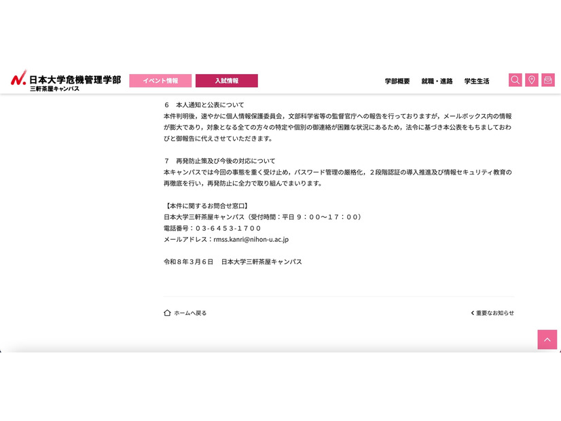Open the 重要なお知らせ link
The width and height of the screenshot is (561, 421).
coord(494,313)
